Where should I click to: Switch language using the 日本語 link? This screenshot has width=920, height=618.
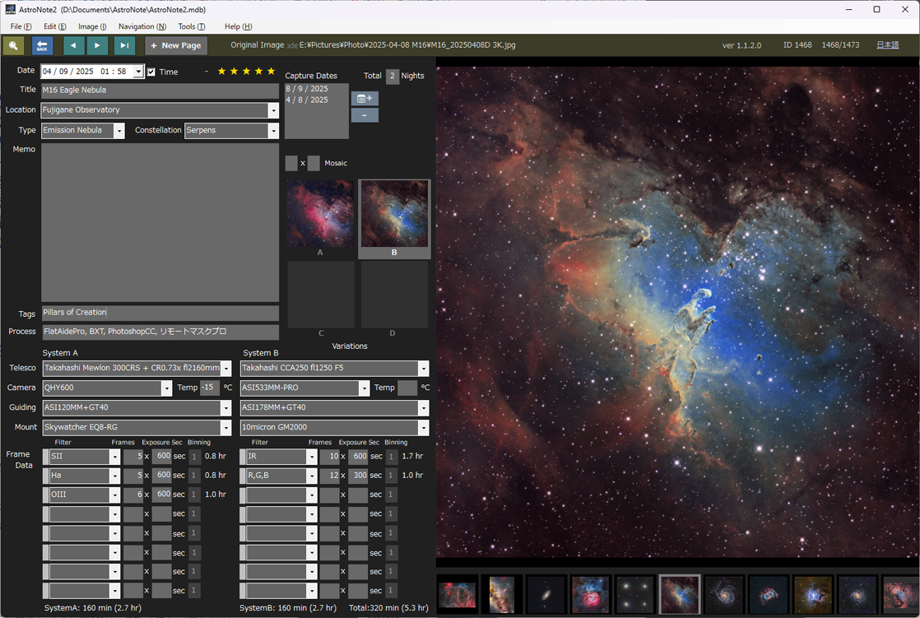tap(887, 45)
